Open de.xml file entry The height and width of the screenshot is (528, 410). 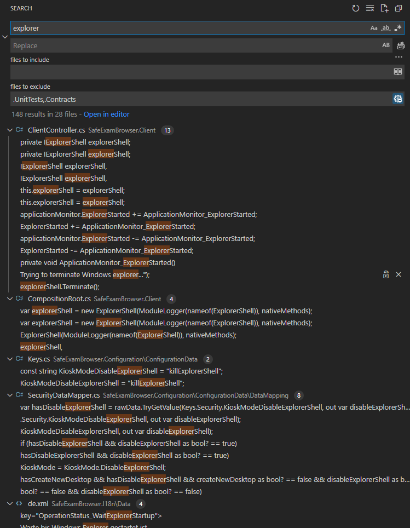pos(38,504)
